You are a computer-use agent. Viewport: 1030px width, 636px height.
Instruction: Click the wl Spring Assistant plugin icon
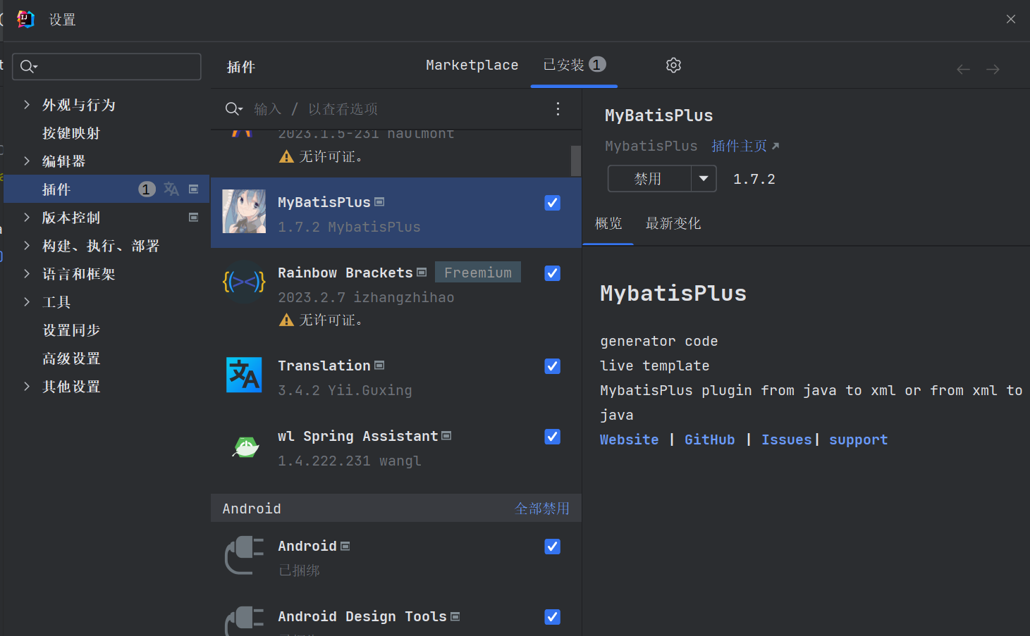pos(245,447)
